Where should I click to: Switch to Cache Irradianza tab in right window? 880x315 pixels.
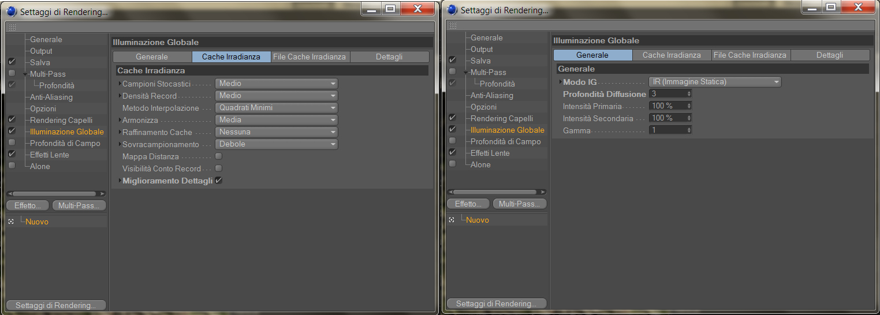(x=672, y=55)
